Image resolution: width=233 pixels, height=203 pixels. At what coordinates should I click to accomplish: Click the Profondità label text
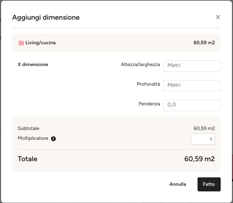(x=148, y=84)
